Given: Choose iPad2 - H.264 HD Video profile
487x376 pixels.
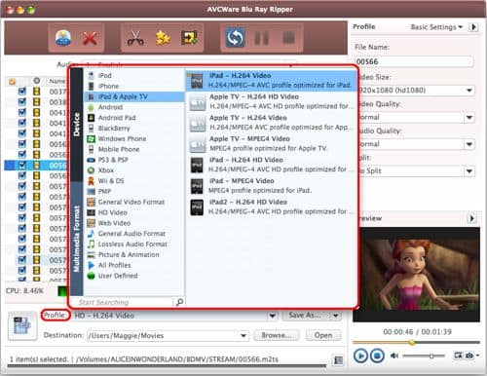Looking at the screenshot, I should tap(272, 207).
